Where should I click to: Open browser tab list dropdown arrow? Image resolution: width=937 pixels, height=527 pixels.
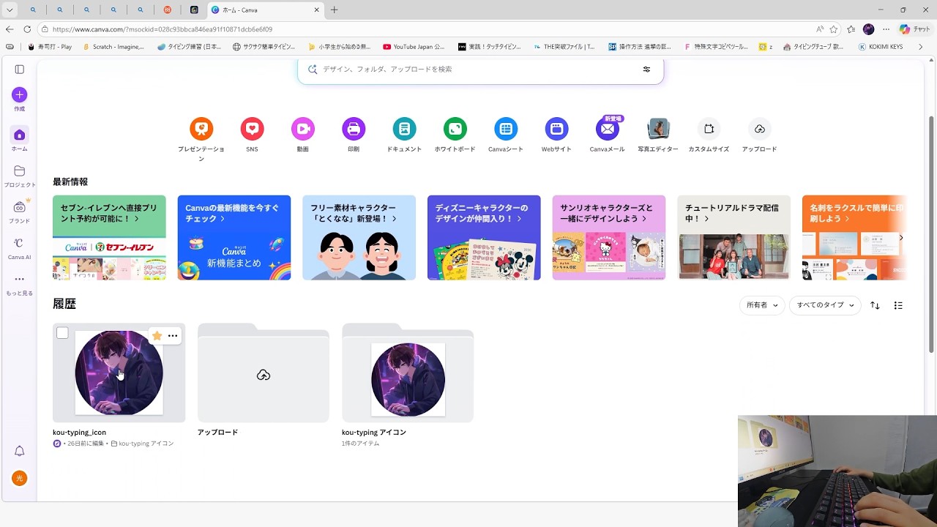(10, 10)
